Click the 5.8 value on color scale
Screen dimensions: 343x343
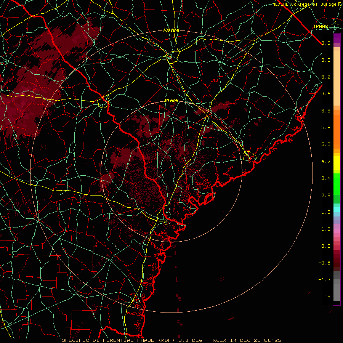[326, 128]
